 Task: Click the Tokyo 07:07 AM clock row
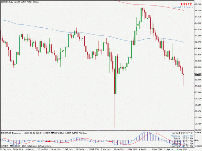[183, 139]
